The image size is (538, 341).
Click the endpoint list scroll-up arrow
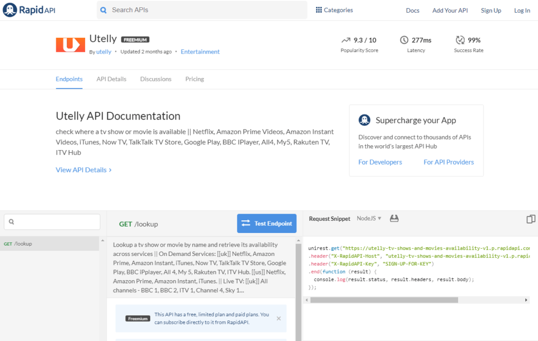point(102,241)
